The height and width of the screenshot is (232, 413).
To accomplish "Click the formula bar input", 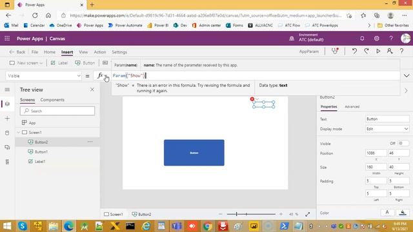I will pyautogui.click(x=256, y=76).
